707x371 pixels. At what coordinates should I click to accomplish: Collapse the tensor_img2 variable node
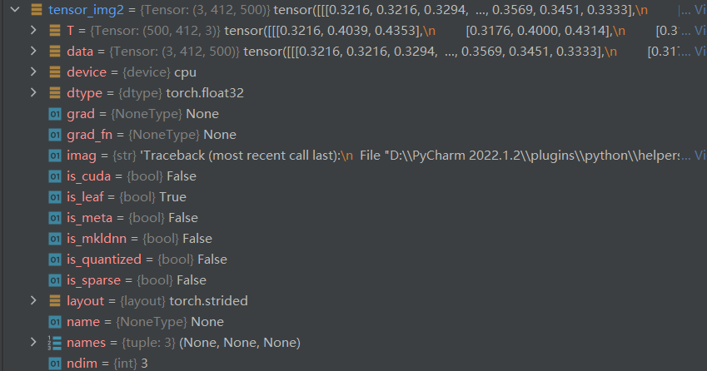(x=15, y=9)
